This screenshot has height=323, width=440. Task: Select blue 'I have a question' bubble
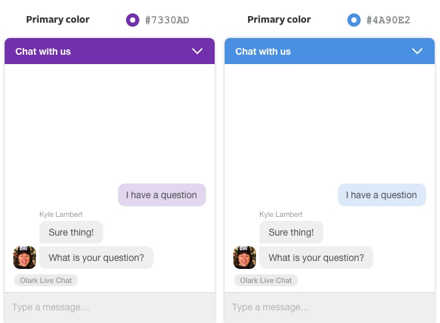[x=381, y=195]
